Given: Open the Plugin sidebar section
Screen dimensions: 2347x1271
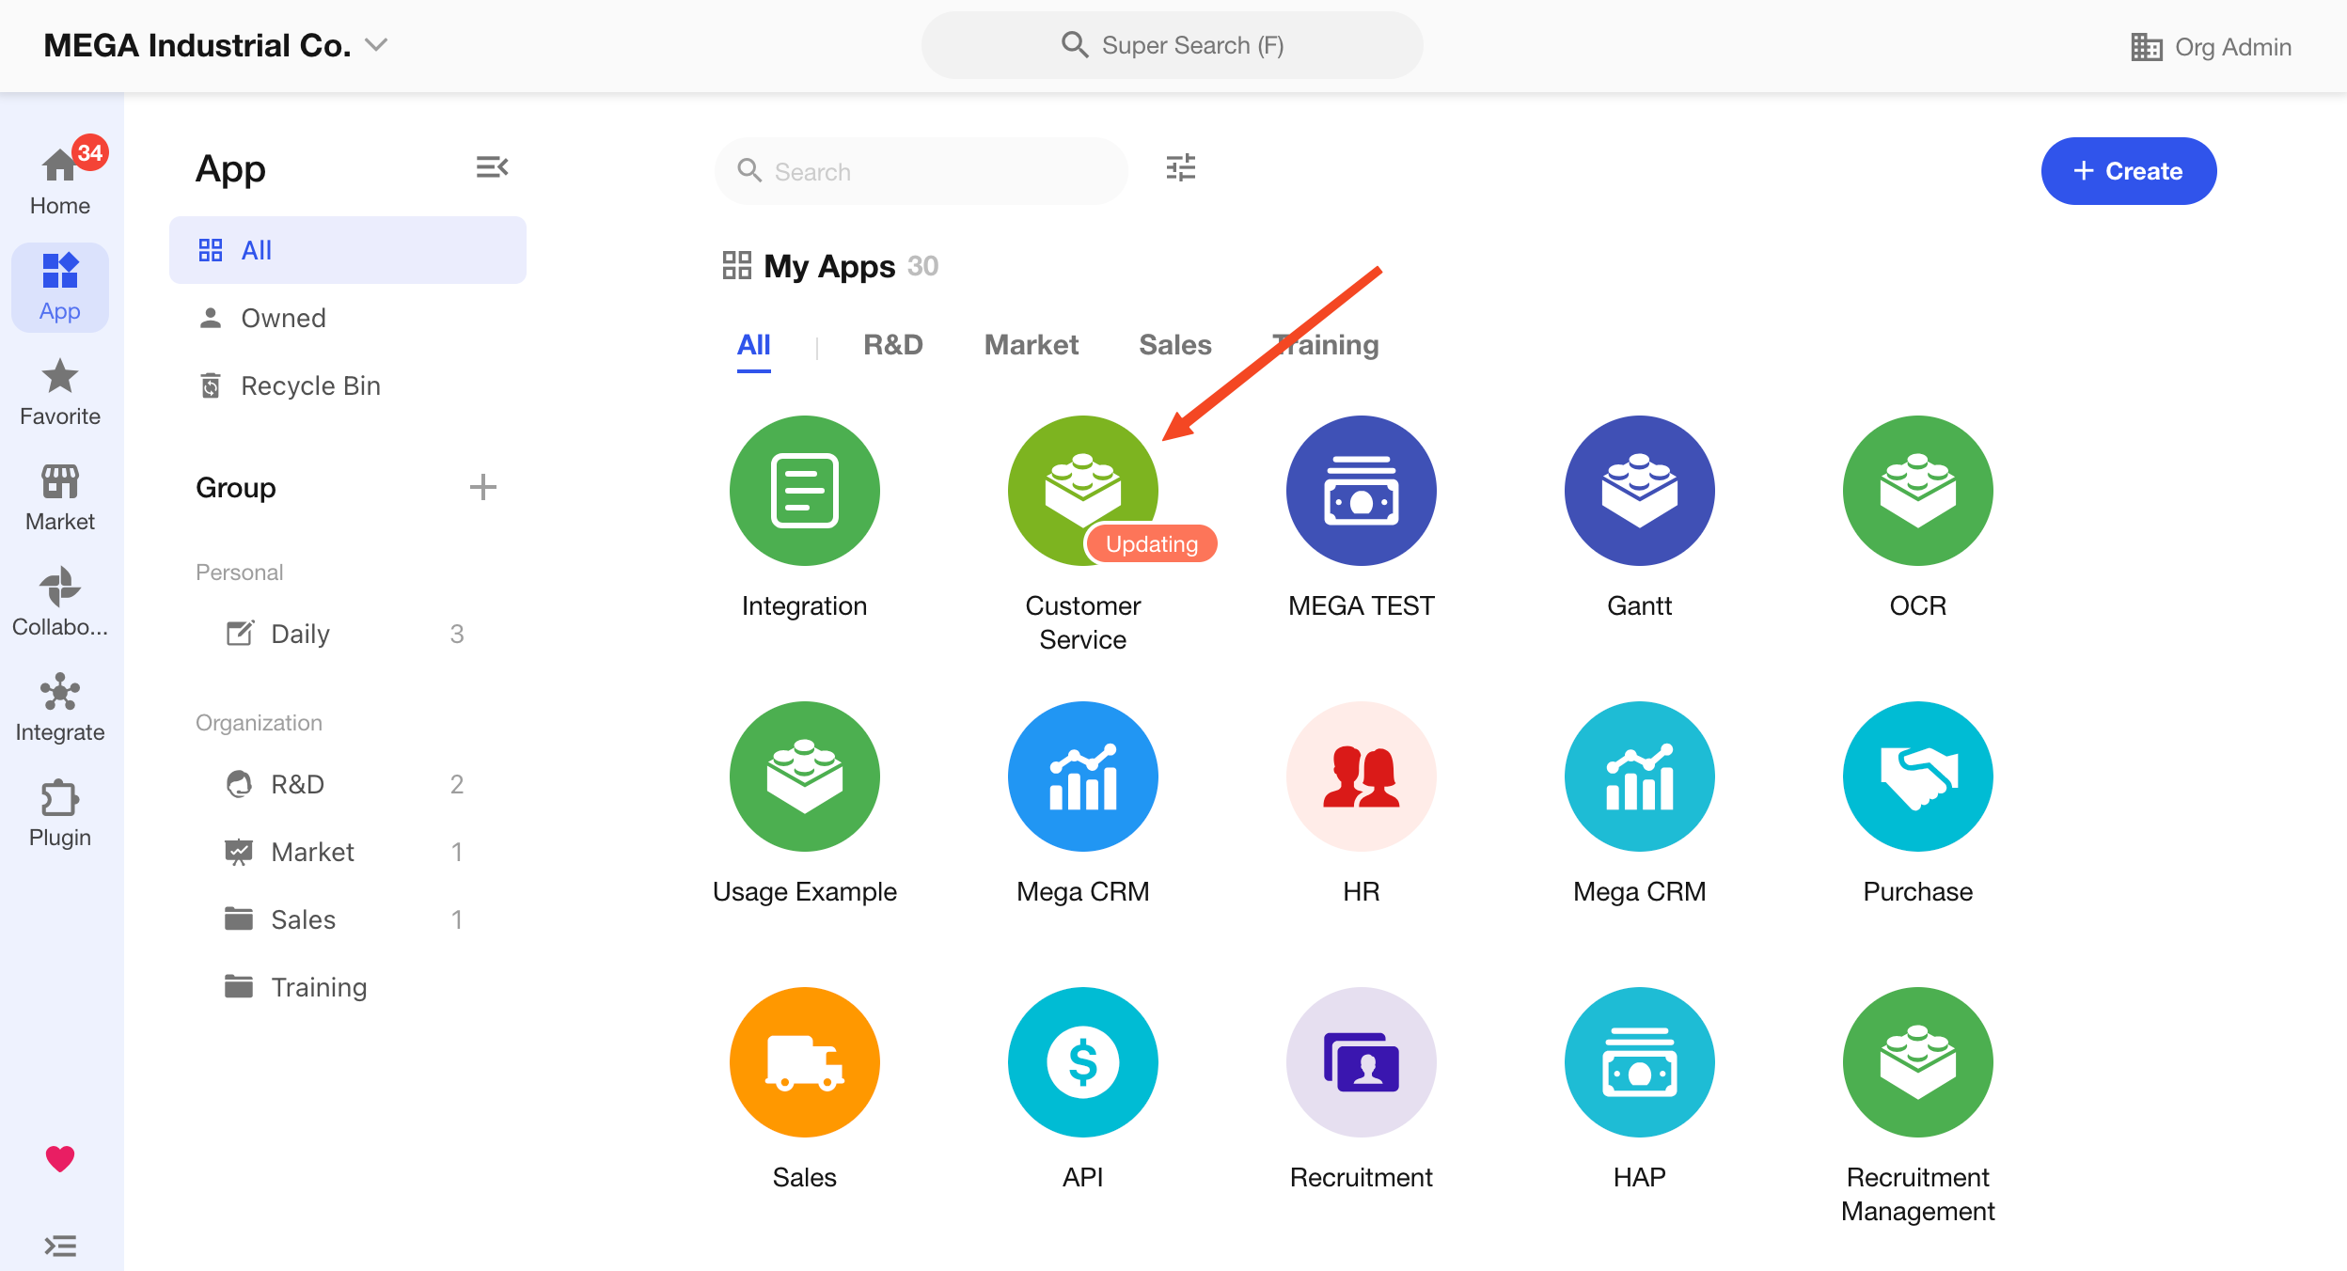Looking at the screenshot, I should click(x=60, y=812).
